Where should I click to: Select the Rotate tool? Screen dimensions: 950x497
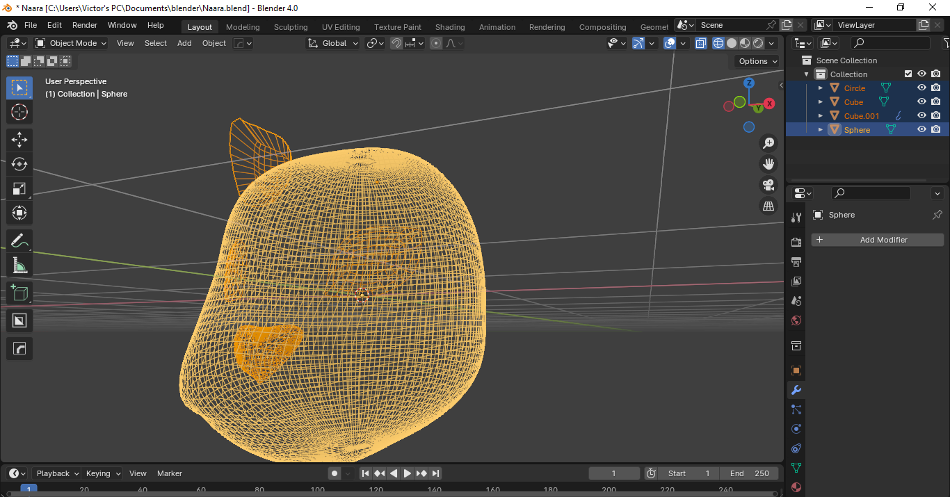pyautogui.click(x=19, y=164)
